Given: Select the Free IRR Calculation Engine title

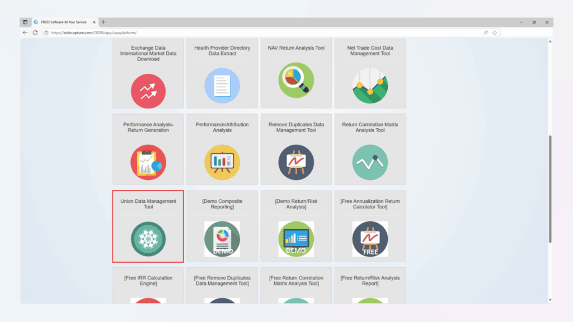Looking at the screenshot, I should 148,281.
